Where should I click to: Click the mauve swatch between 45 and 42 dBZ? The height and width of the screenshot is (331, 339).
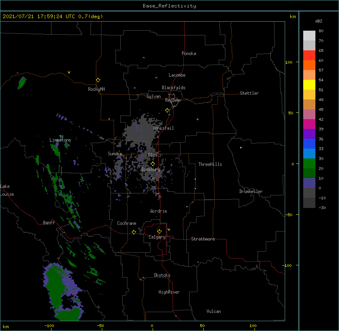point(309,114)
